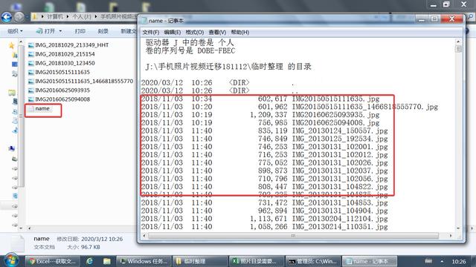Click Notepad vertical scrollbar up arrow

[x=458, y=42]
